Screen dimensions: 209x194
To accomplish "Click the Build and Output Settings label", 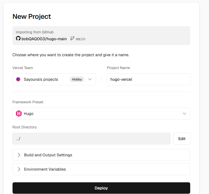I will pos(48,155).
